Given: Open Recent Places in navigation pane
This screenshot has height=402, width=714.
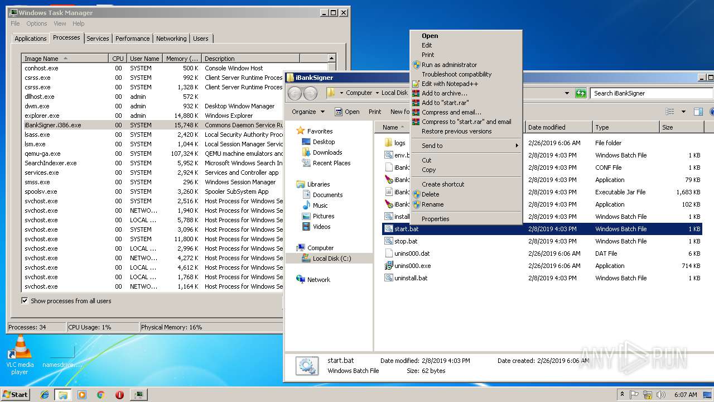Looking at the screenshot, I should (x=331, y=163).
